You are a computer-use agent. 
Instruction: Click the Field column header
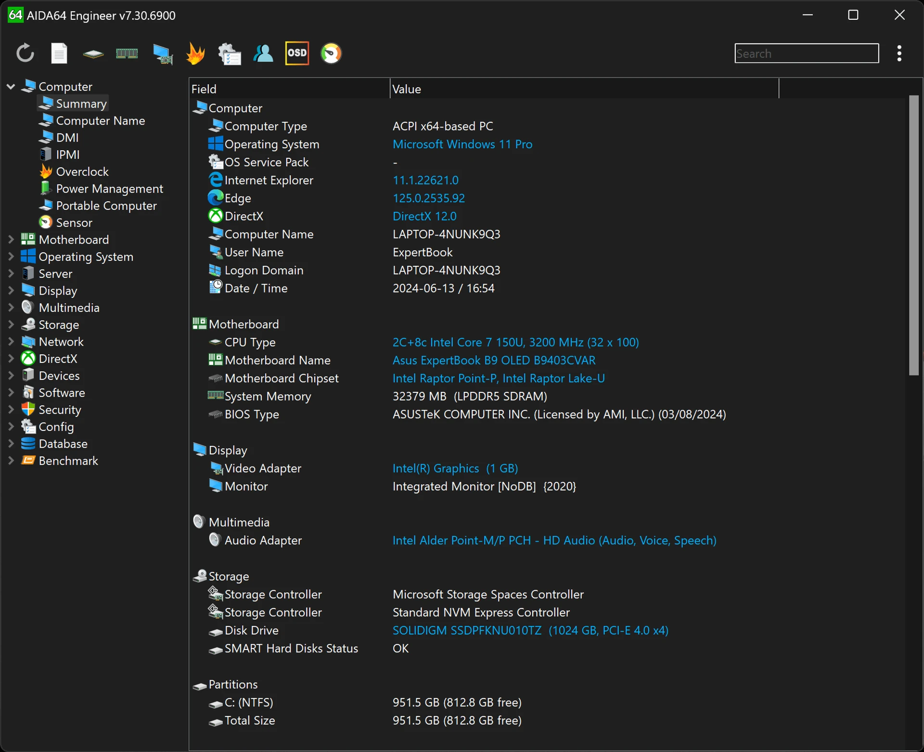tap(289, 89)
